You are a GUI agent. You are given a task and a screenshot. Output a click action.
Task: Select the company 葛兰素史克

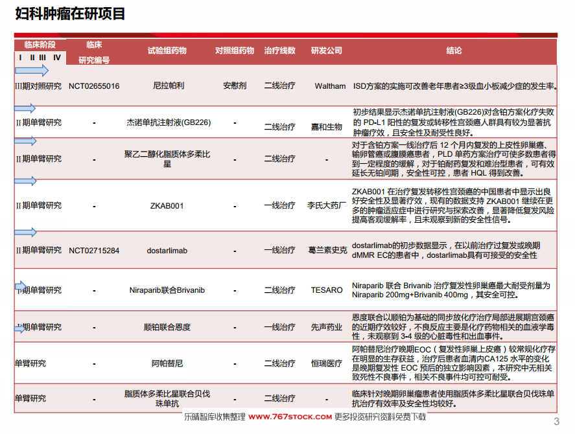(327, 250)
